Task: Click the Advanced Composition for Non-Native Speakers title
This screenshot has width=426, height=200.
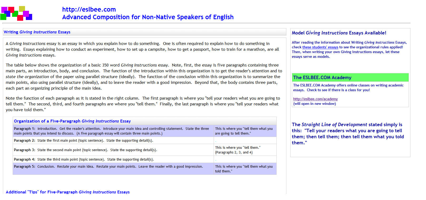Action: coord(148,17)
